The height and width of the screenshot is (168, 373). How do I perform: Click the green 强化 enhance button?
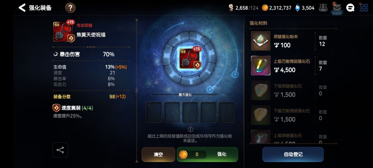click(x=208, y=155)
